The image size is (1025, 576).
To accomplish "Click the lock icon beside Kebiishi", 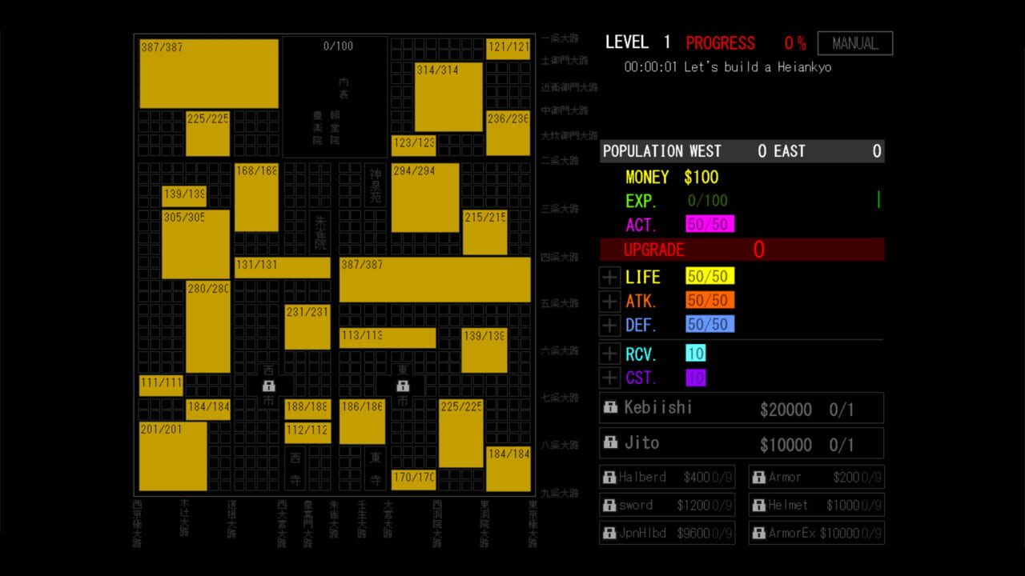I will coord(610,407).
